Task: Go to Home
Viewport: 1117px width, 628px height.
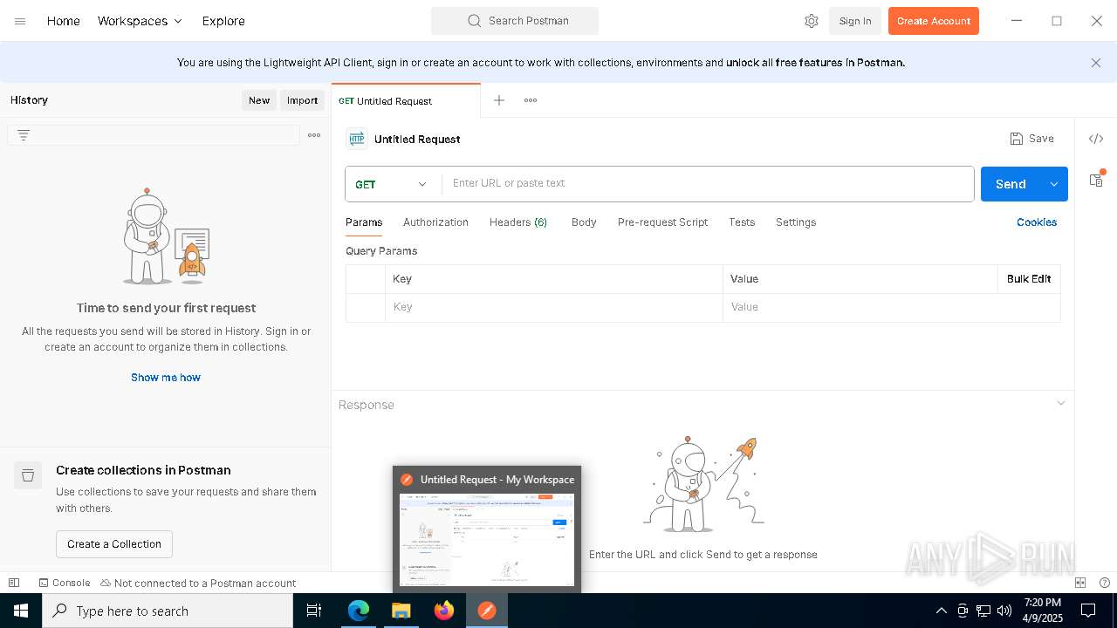Action: [x=63, y=21]
